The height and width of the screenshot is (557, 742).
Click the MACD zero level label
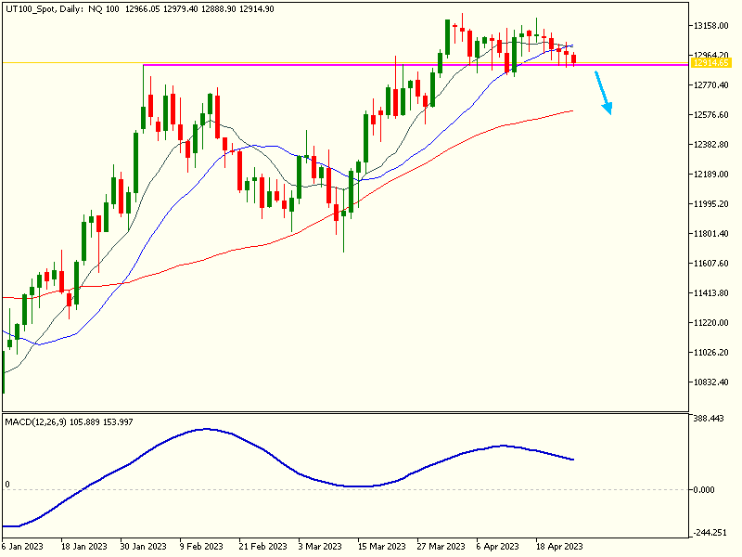pos(7,485)
